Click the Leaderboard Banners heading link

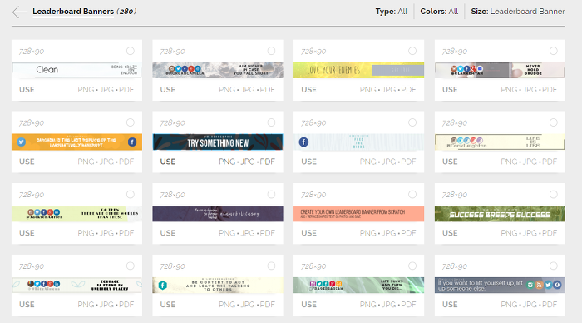pos(73,12)
